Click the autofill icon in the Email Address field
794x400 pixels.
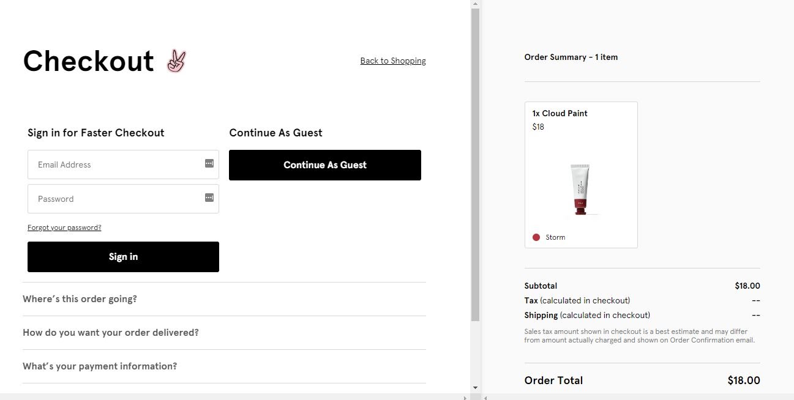209,164
